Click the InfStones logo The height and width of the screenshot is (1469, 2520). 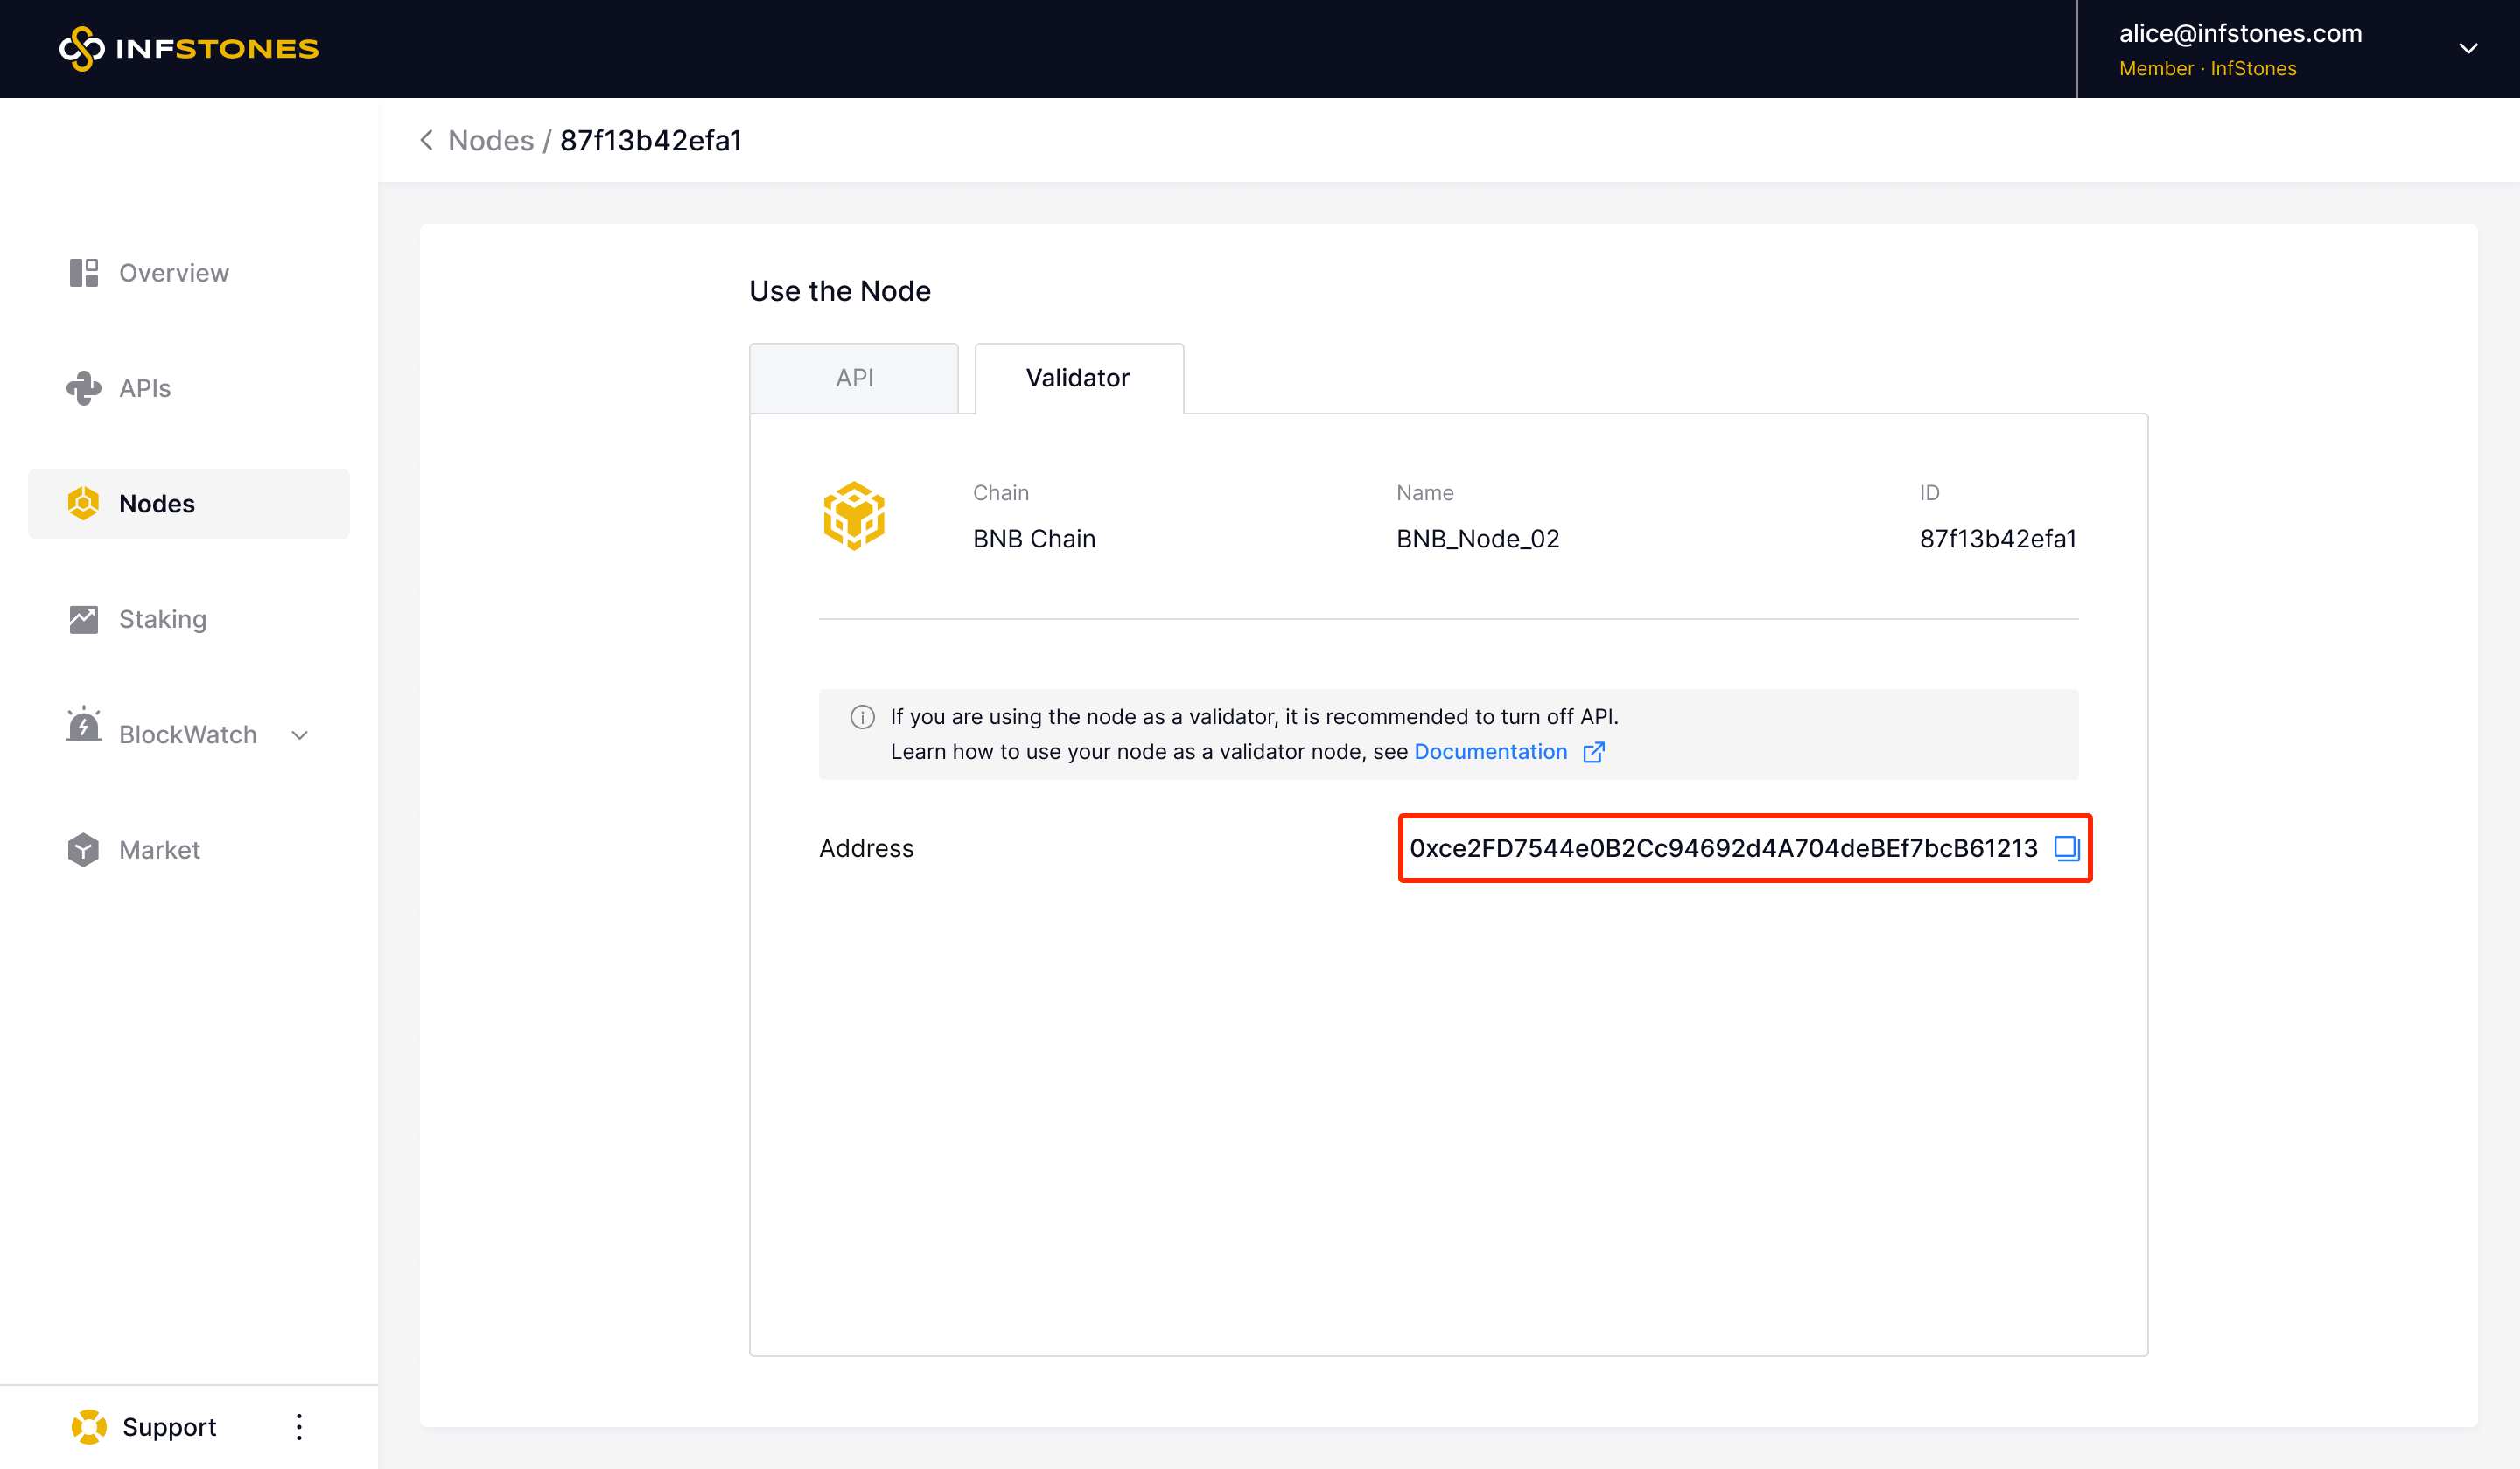point(189,48)
